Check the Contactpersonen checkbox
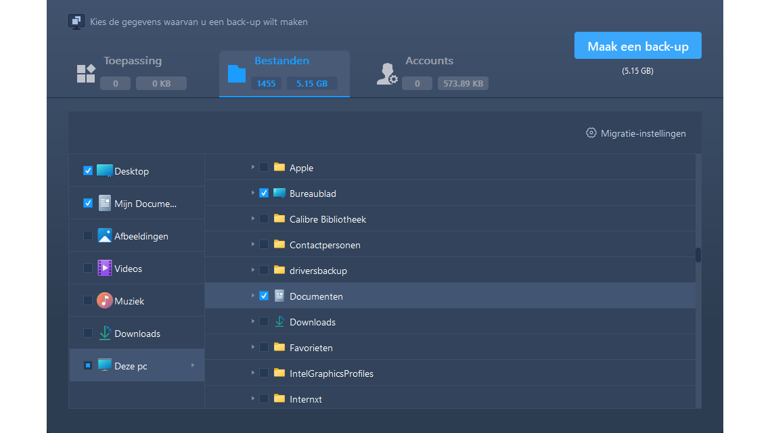 point(264,244)
